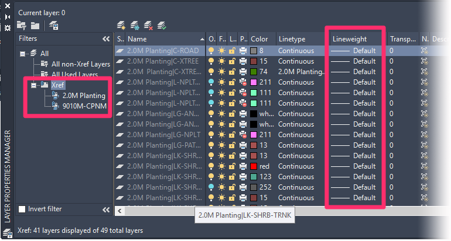The width and height of the screenshot is (451, 241).
Task: Click the Name column sort arrow
Action: 202,39
